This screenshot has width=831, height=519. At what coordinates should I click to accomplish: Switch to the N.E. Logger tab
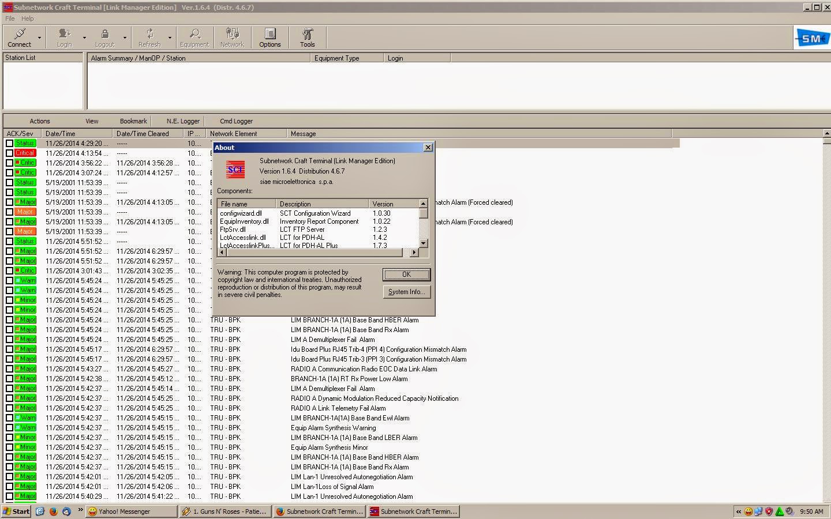coord(183,121)
